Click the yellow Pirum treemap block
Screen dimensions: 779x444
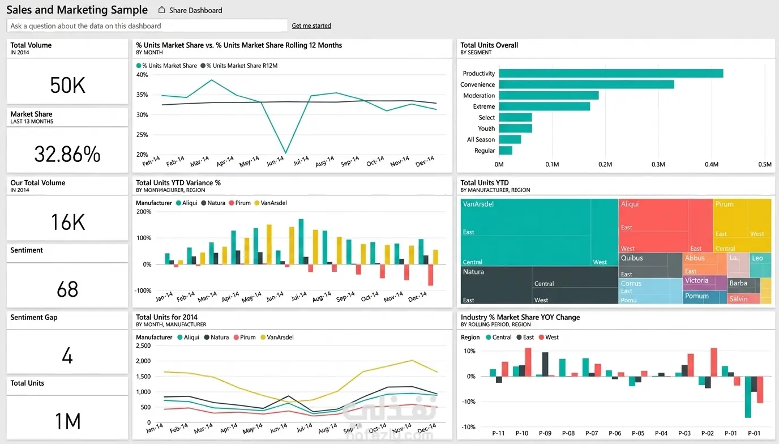[742, 225]
